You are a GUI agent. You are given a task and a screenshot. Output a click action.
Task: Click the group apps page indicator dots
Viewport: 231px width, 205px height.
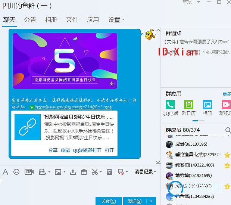coord(198,121)
